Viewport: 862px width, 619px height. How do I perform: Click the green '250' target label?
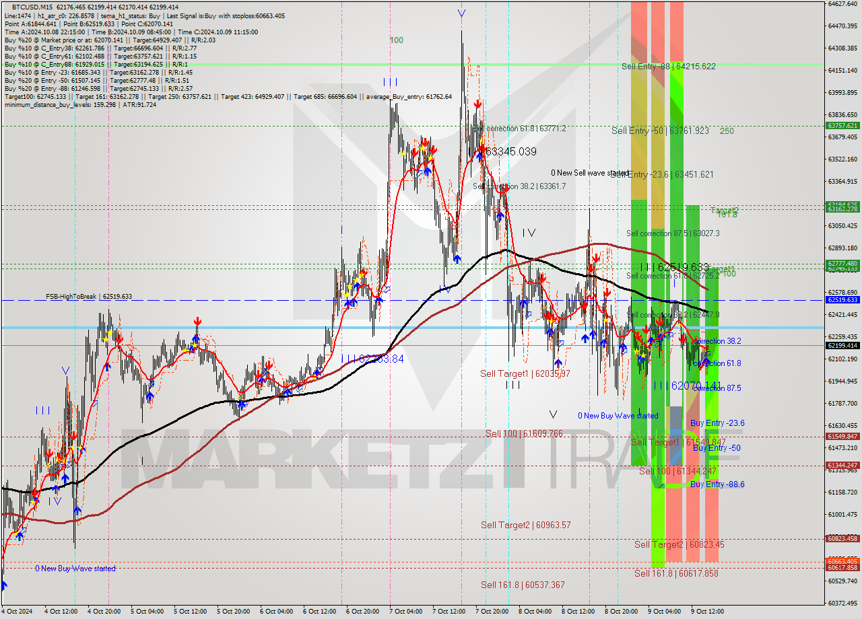point(727,131)
